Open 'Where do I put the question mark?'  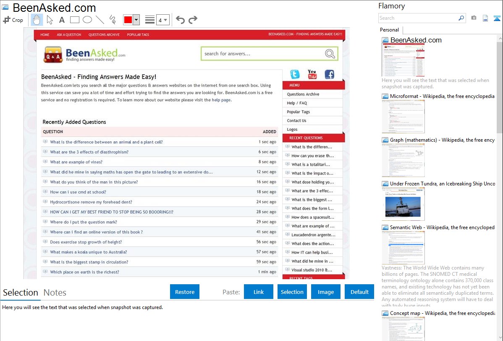(84, 222)
